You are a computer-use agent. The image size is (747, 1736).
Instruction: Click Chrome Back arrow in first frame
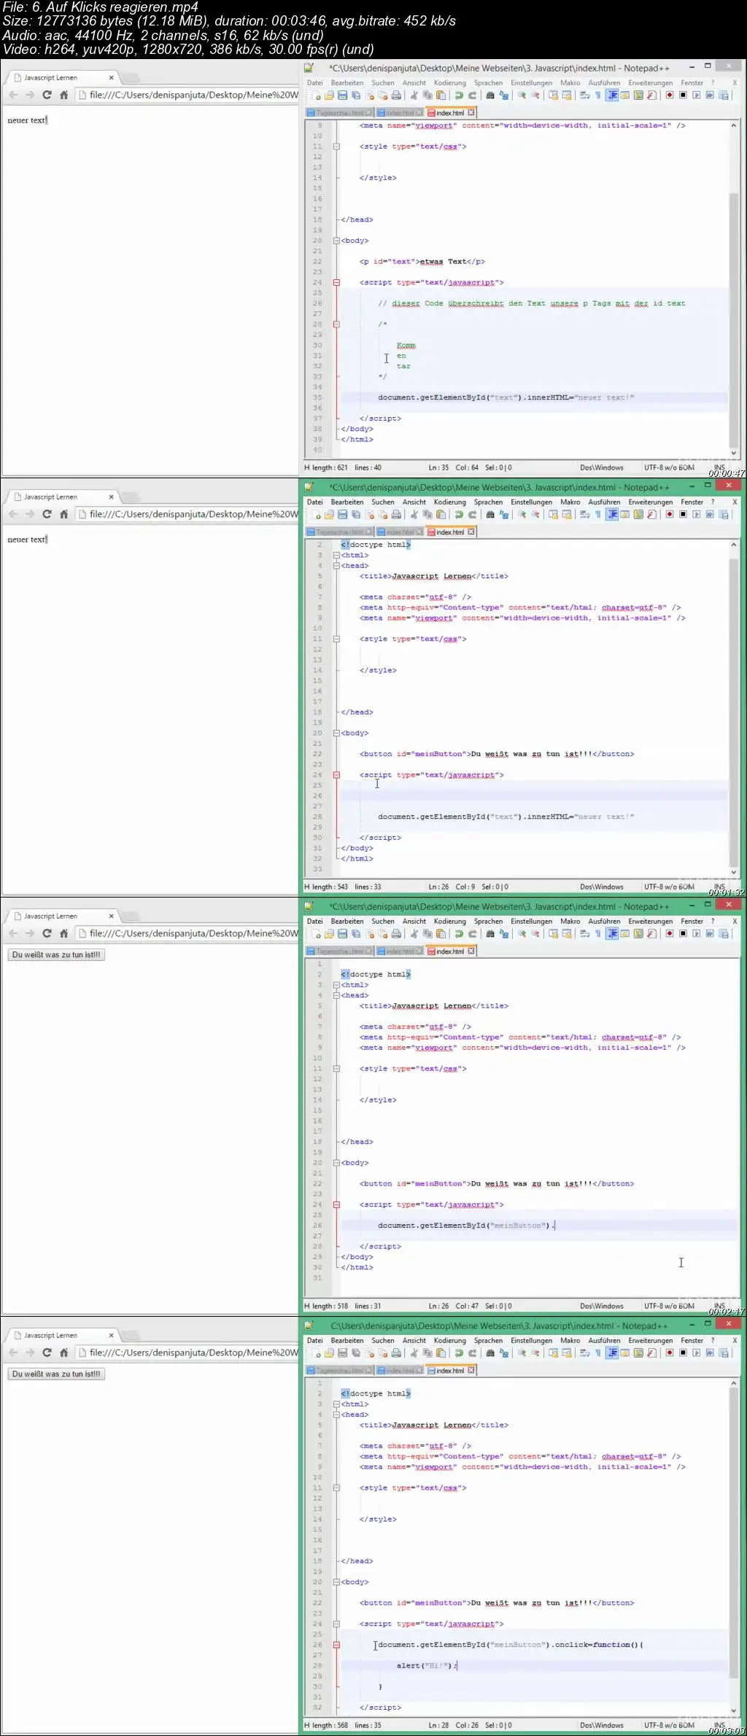click(13, 95)
